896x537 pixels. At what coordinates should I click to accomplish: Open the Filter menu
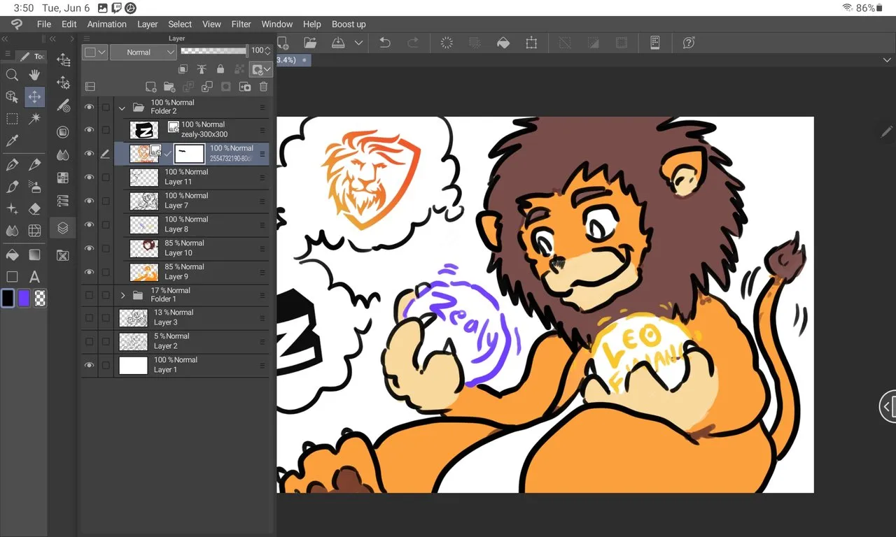(241, 24)
